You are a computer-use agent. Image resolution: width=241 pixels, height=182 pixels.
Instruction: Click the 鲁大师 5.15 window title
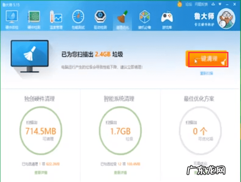[x=11, y=5]
